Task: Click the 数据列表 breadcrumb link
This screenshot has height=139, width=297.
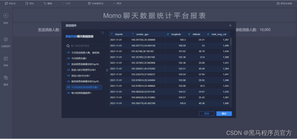Action: (71, 37)
